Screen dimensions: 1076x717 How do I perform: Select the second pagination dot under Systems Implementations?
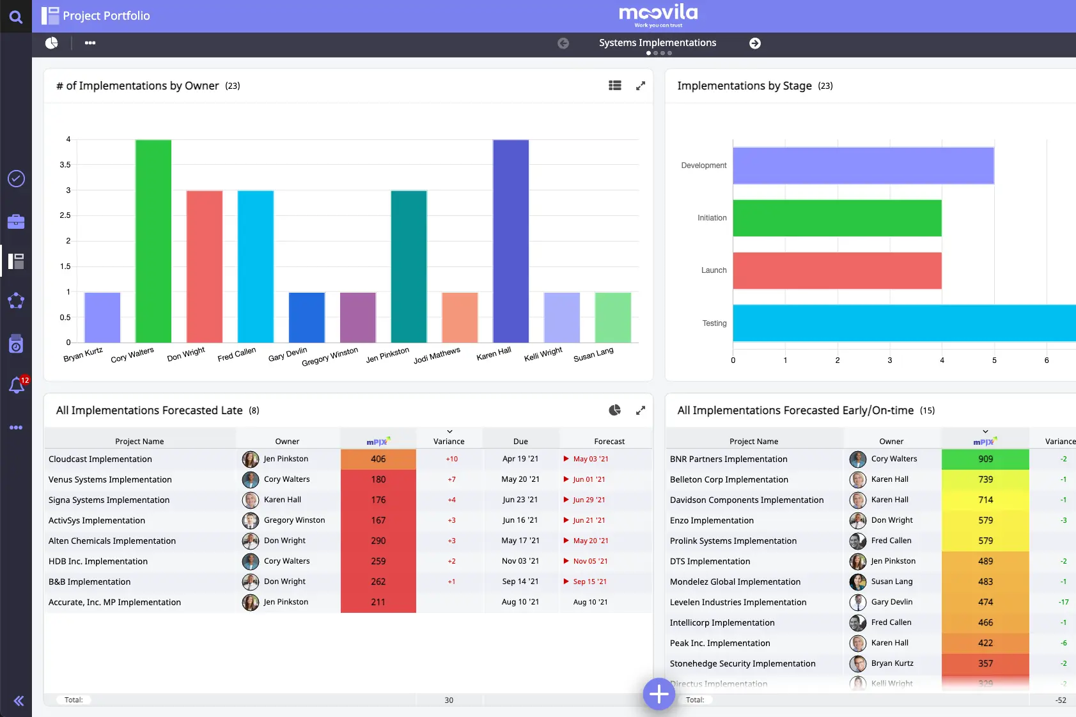[655, 54]
